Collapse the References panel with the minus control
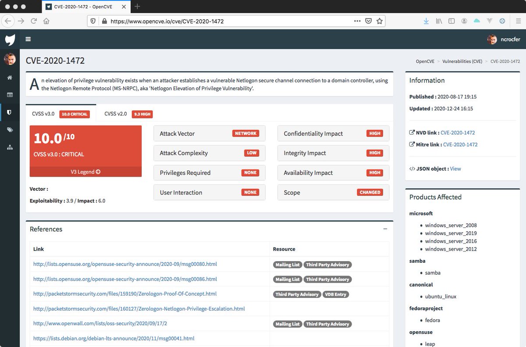526x347 pixels. 385,228
